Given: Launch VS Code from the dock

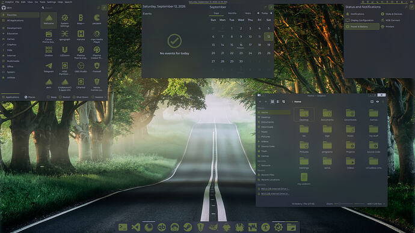Looking at the screenshot, I should coord(136,227).
